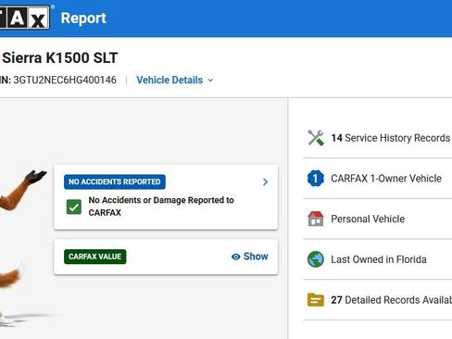
Task: Click the chevron next to Vehicle Details
Action: pos(210,81)
